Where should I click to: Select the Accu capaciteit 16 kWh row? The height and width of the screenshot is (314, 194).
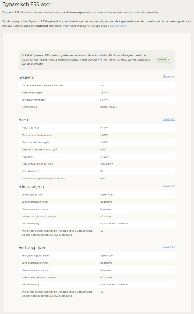(x=97, y=128)
